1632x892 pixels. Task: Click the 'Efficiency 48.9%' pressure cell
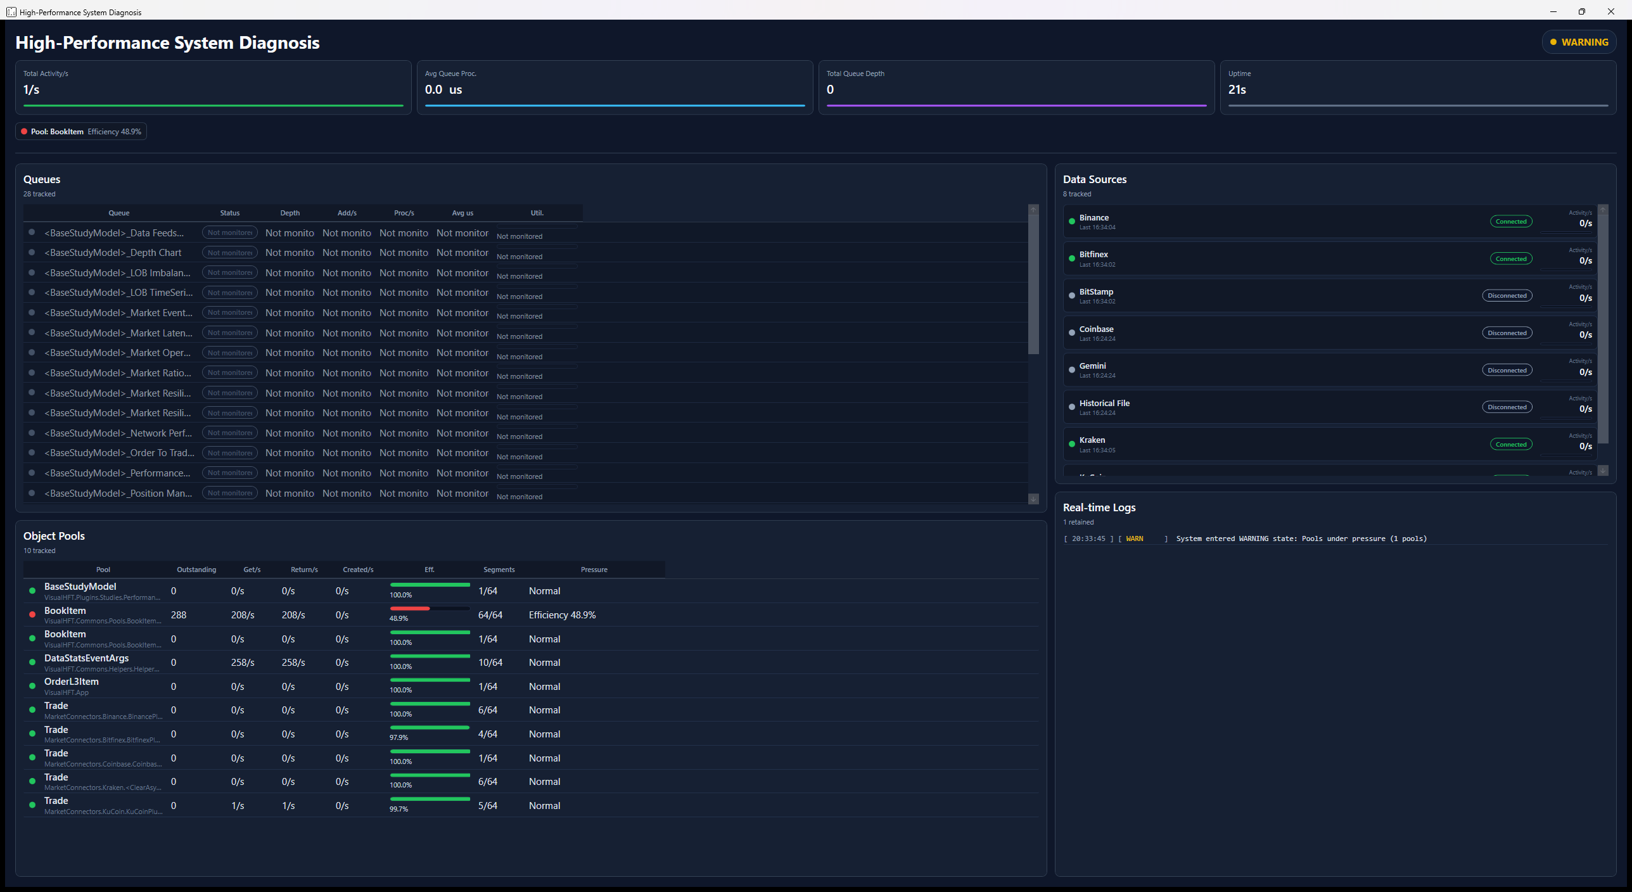563,615
